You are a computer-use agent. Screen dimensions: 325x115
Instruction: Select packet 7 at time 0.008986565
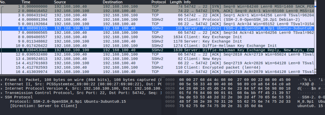tap(157, 33)
